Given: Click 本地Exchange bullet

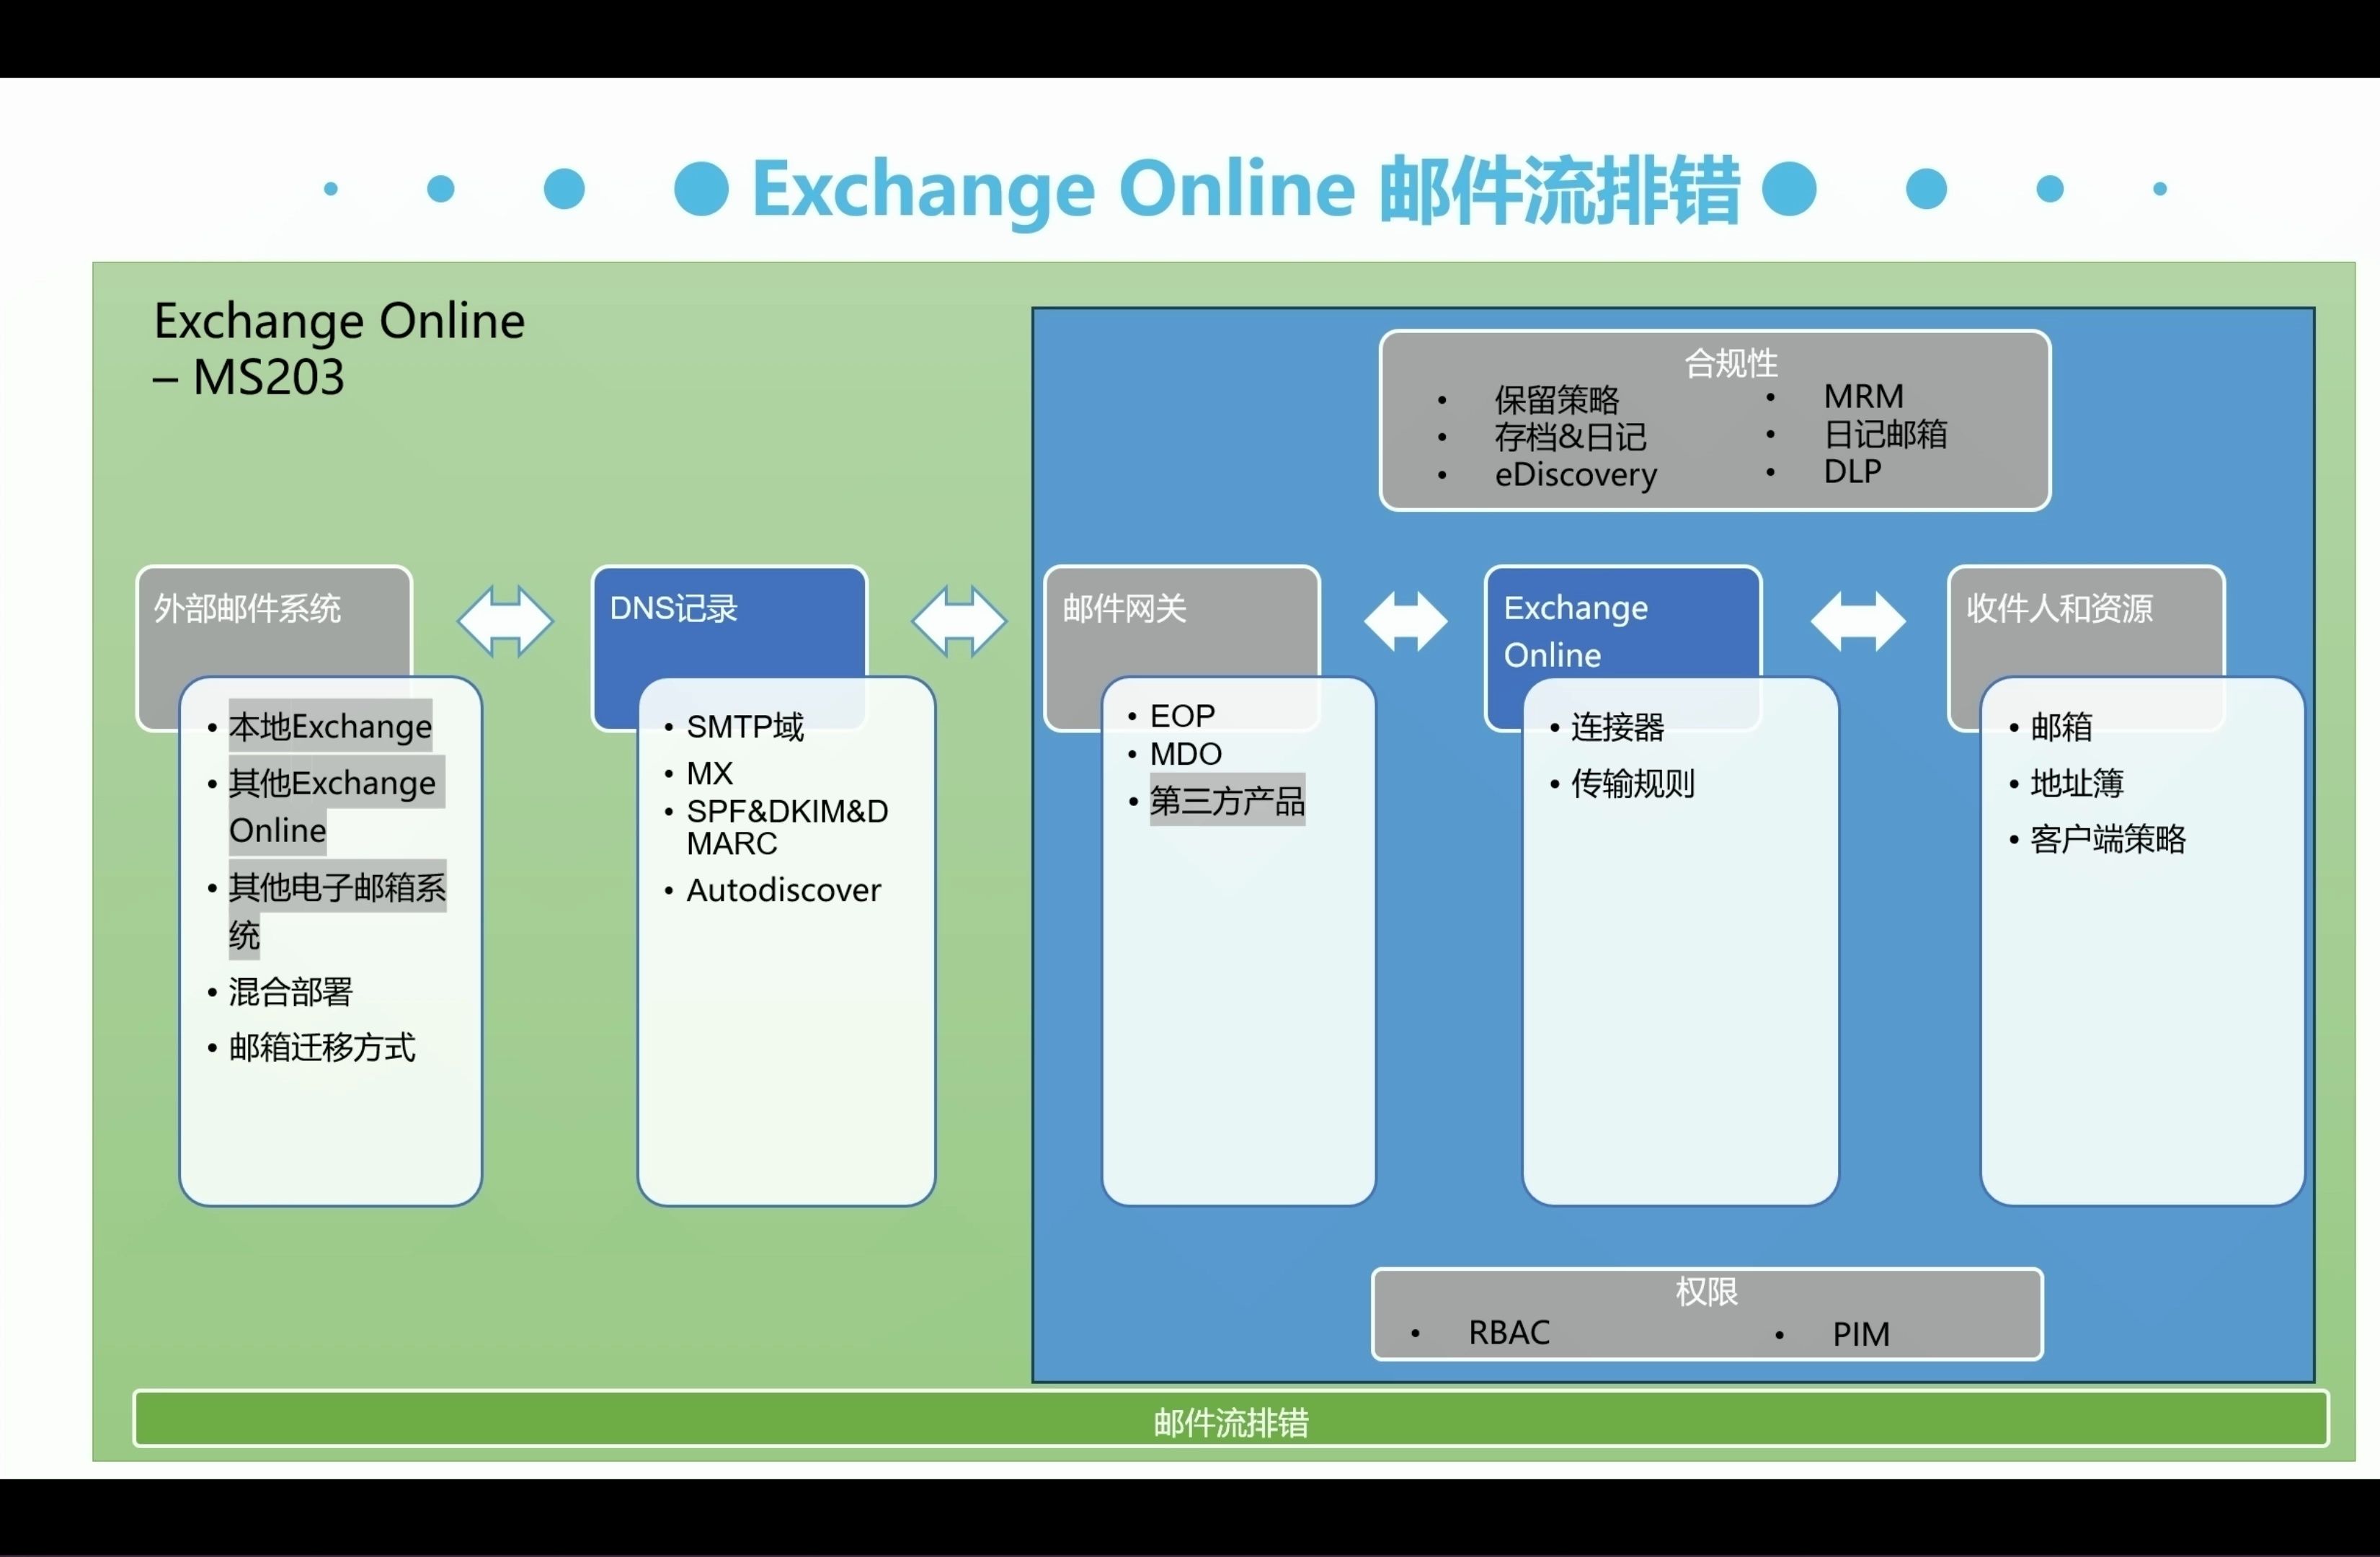Looking at the screenshot, I should [x=330, y=727].
